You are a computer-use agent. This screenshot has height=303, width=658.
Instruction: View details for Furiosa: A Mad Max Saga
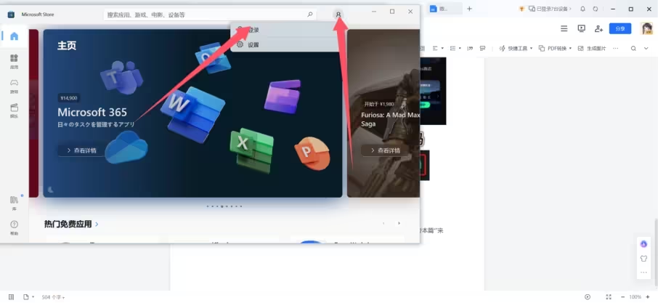385,150
